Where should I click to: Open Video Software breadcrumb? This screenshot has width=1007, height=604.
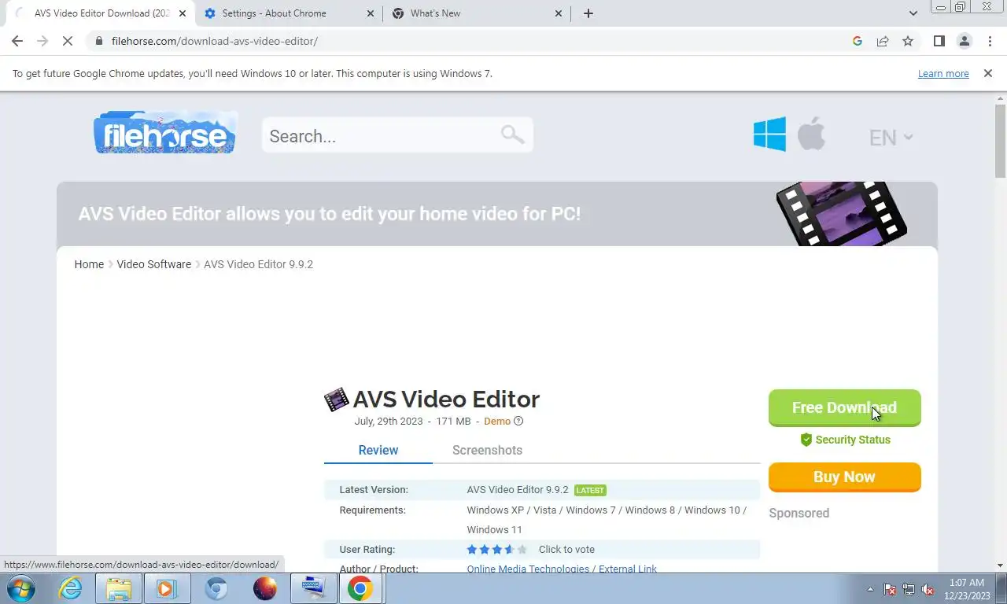[x=153, y=264]
